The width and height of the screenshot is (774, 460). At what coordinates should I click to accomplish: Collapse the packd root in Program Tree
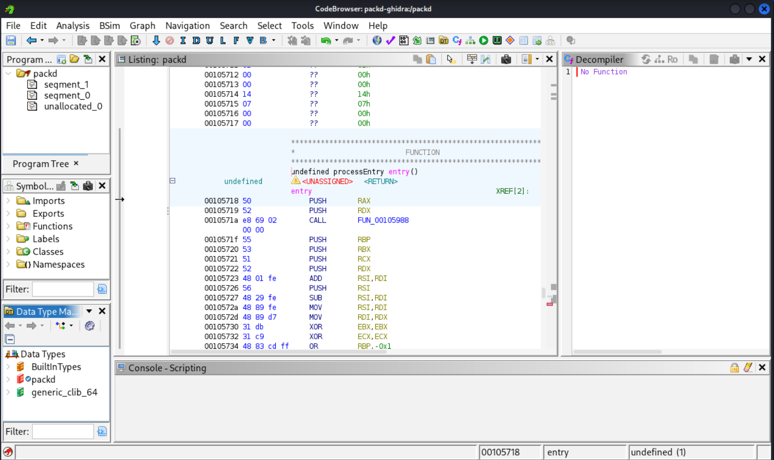(9, 73)
